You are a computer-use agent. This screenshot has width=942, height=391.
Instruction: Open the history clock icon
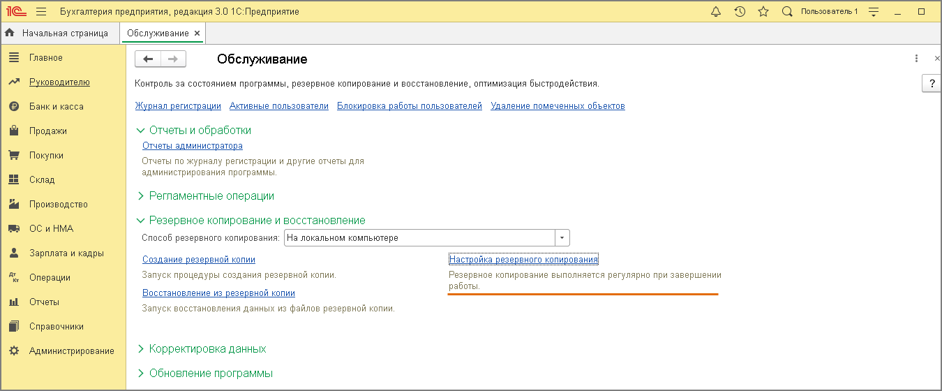coord(740,12)
